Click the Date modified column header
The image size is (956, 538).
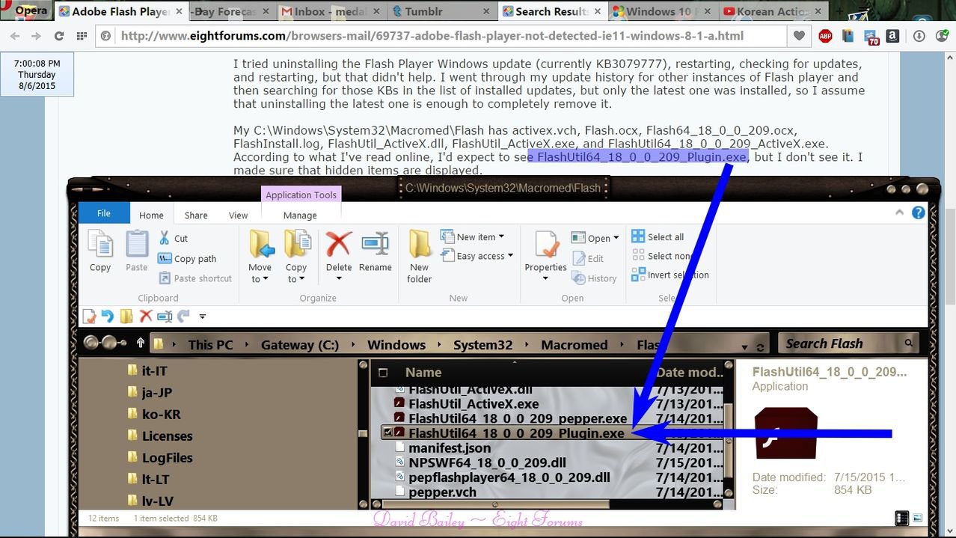point(690,373)
